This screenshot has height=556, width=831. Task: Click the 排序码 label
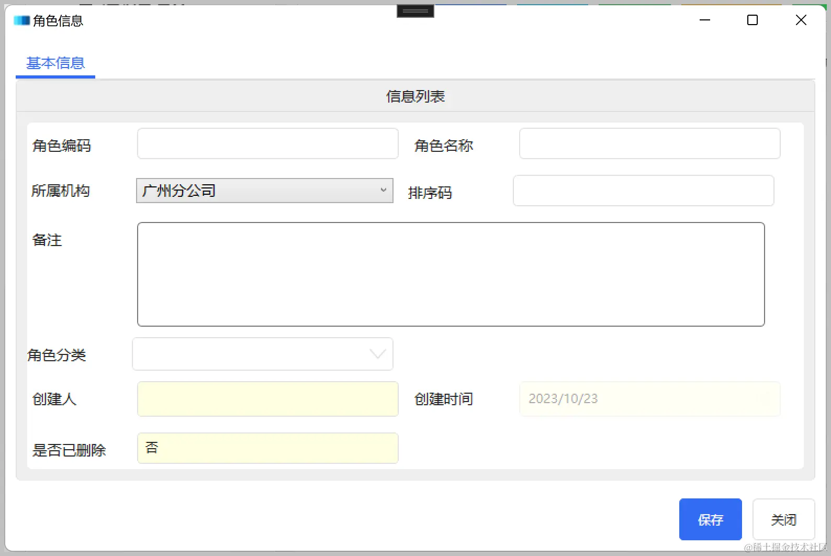click(430, 193)
